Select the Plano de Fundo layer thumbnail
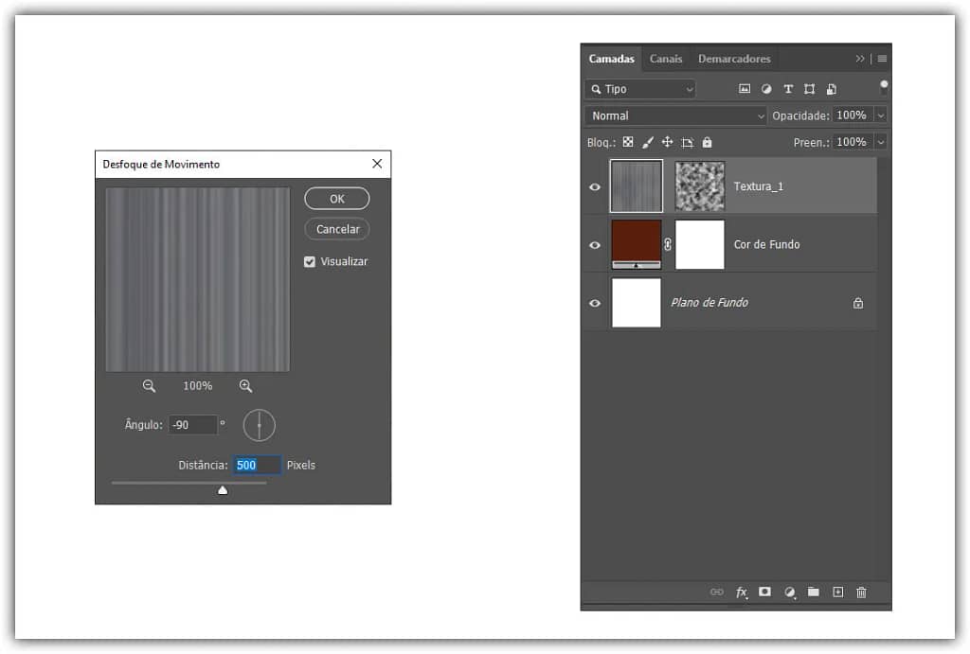Screen dimensions: 970x654 point(636,303)
